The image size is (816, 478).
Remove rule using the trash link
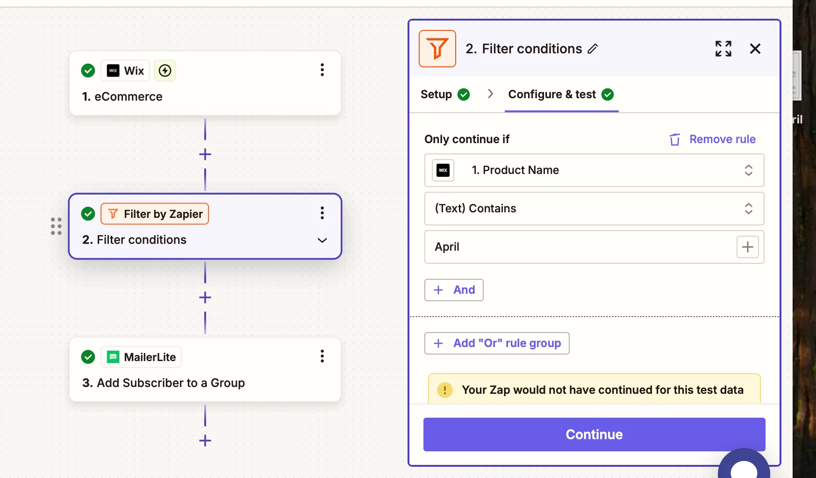713,139
